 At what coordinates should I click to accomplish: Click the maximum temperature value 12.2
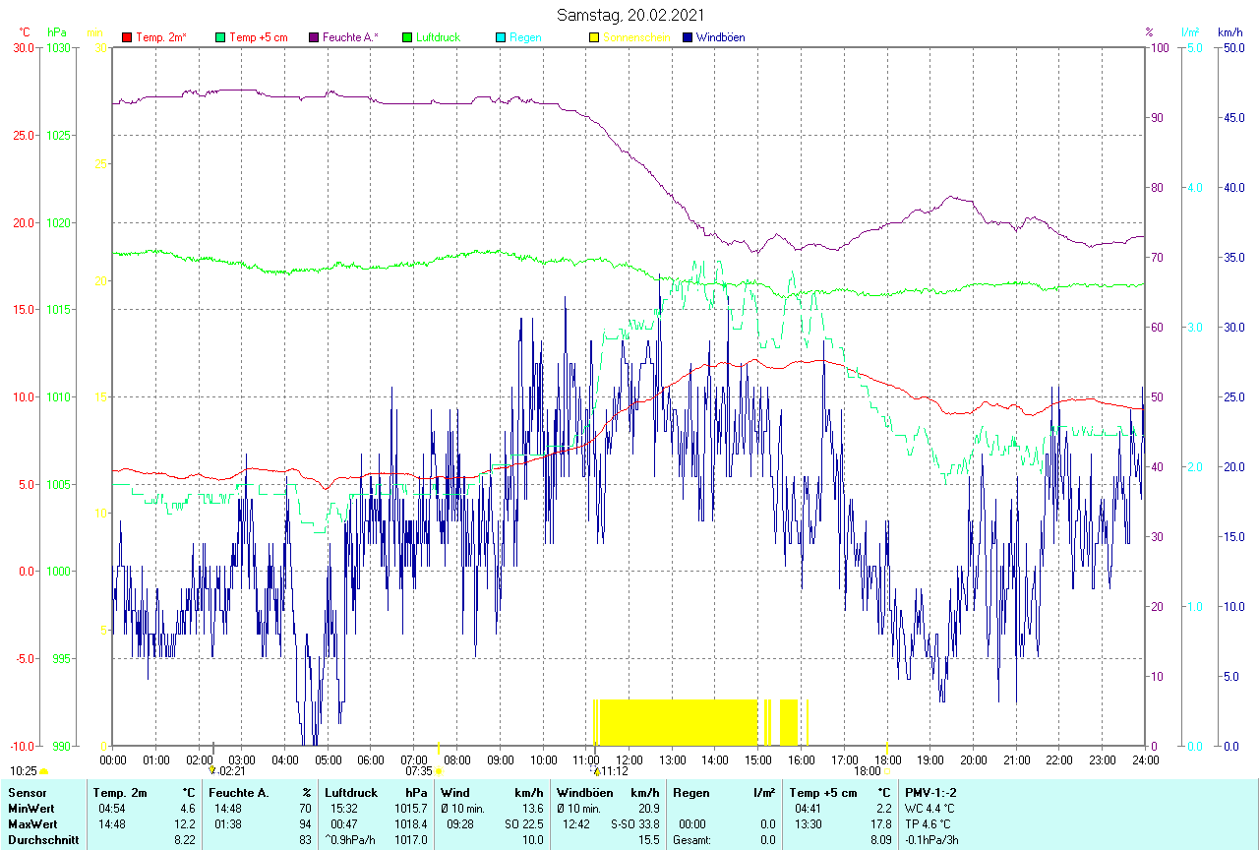[x=186, y=824]
